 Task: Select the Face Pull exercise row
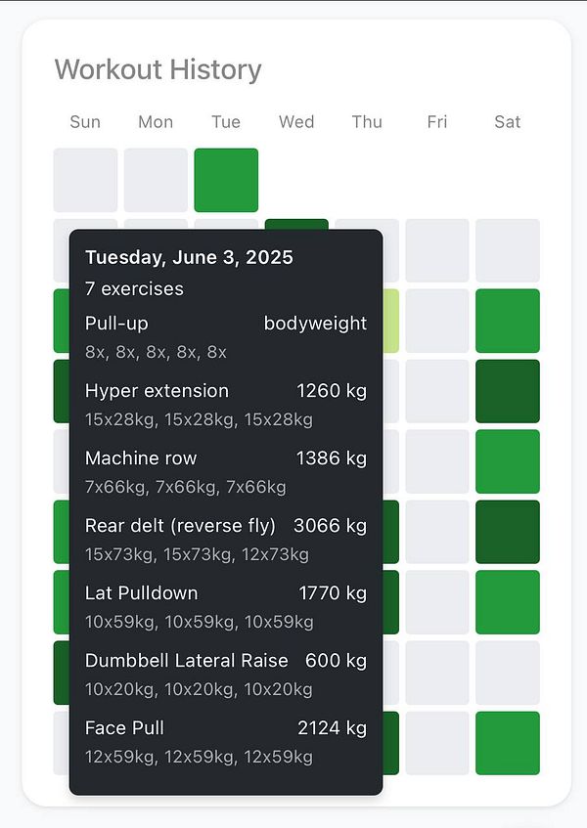125,728
